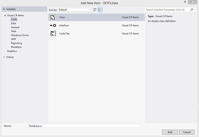Click the search magnifier icon
Image resolution: width=199 pixels, height=137 pixels.
click(x=192, y=10)
